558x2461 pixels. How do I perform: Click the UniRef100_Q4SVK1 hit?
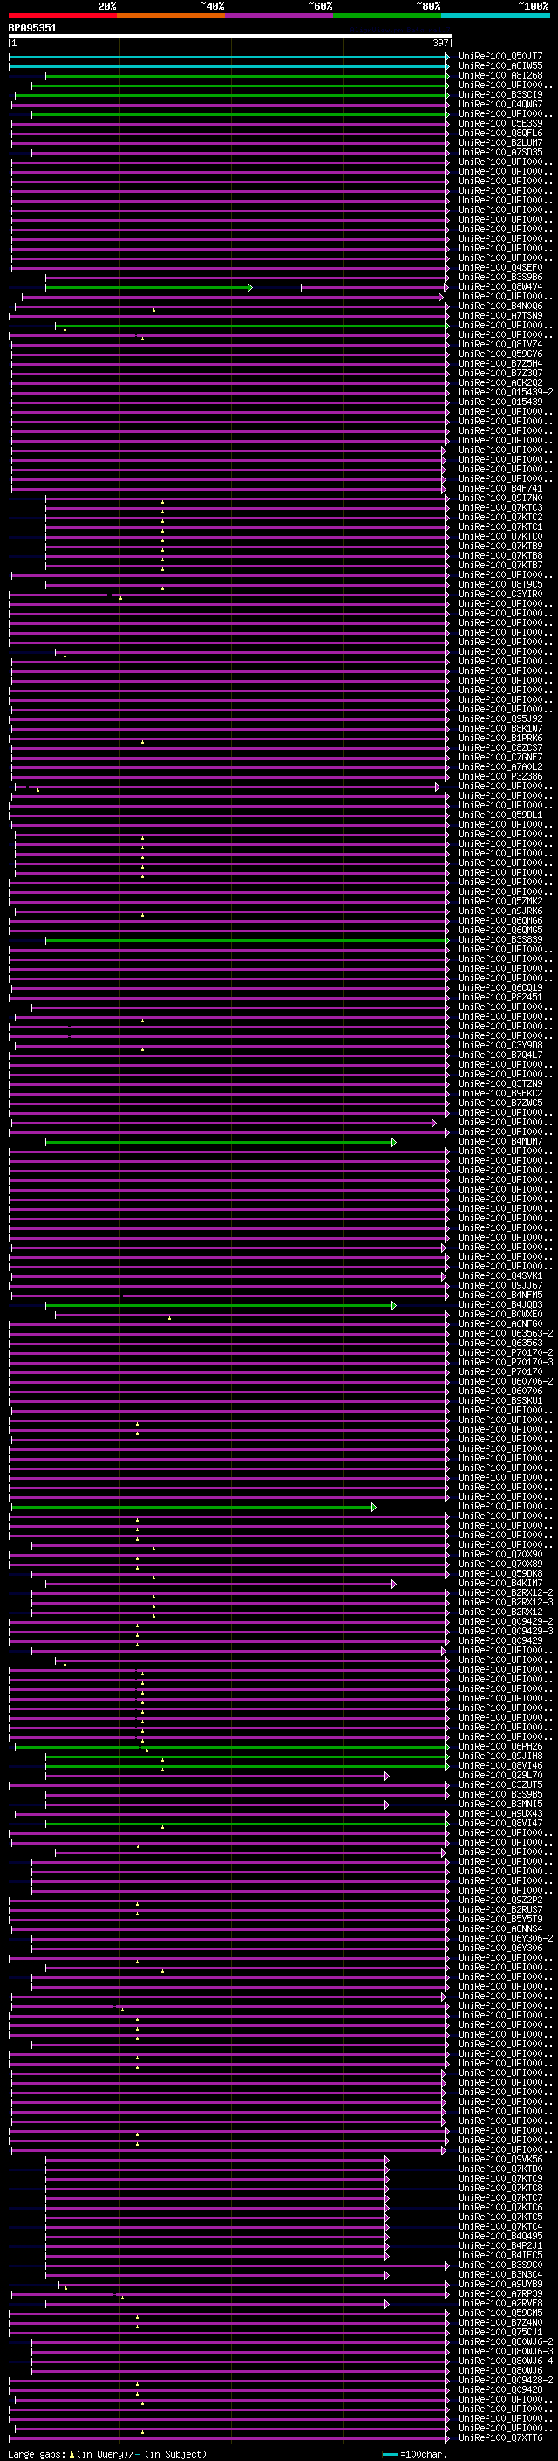[500, 1276]
